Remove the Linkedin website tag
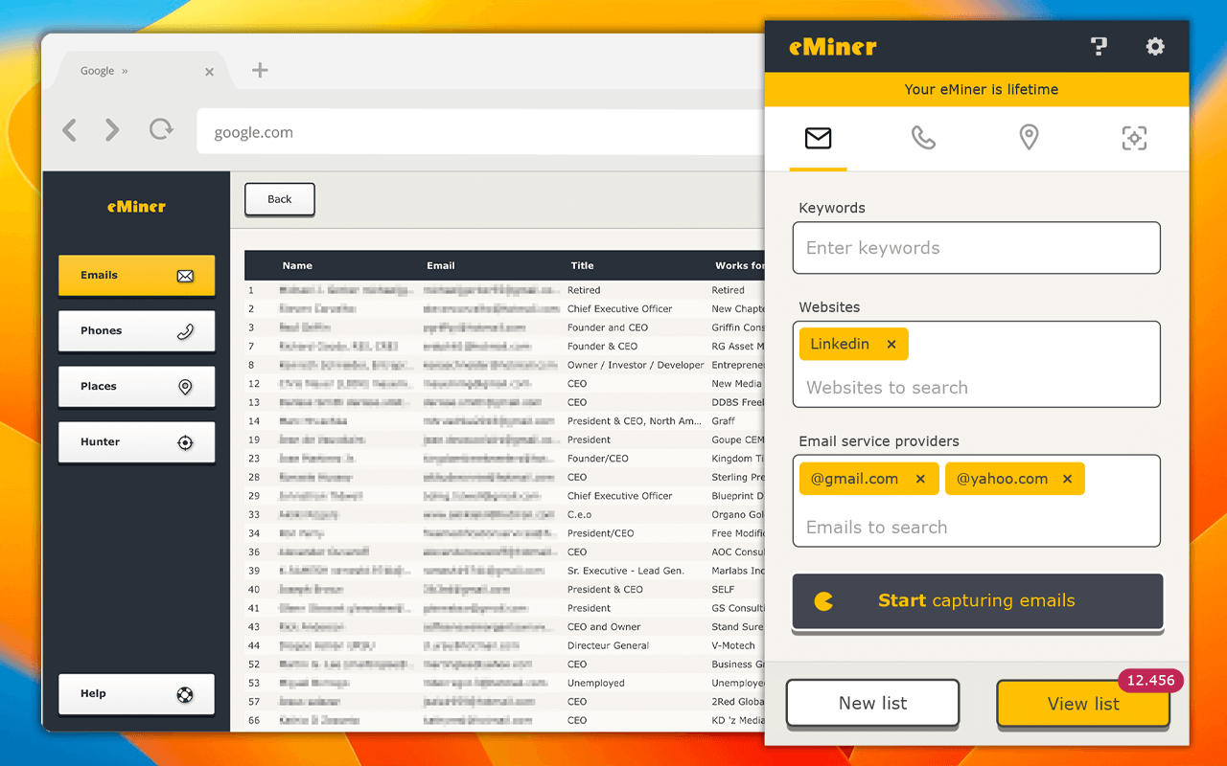 pos(891,345)
